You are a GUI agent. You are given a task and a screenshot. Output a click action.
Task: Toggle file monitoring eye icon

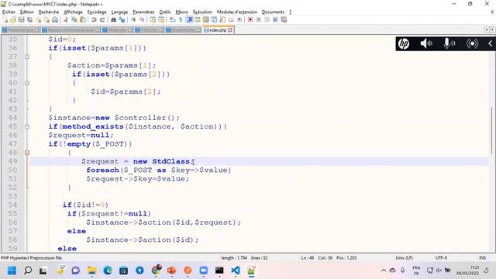[239, 20]
